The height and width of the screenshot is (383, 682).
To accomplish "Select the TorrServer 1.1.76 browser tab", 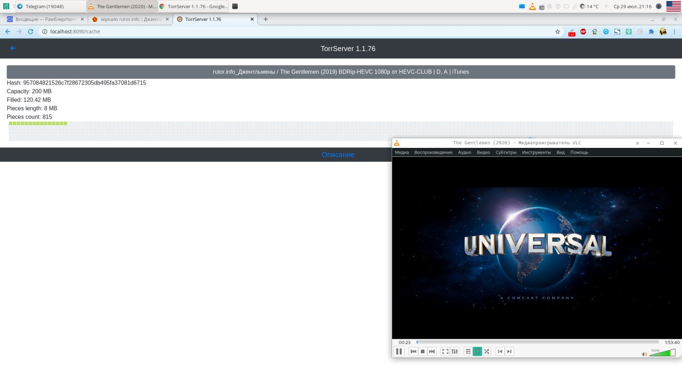I will tap(215, 19).
